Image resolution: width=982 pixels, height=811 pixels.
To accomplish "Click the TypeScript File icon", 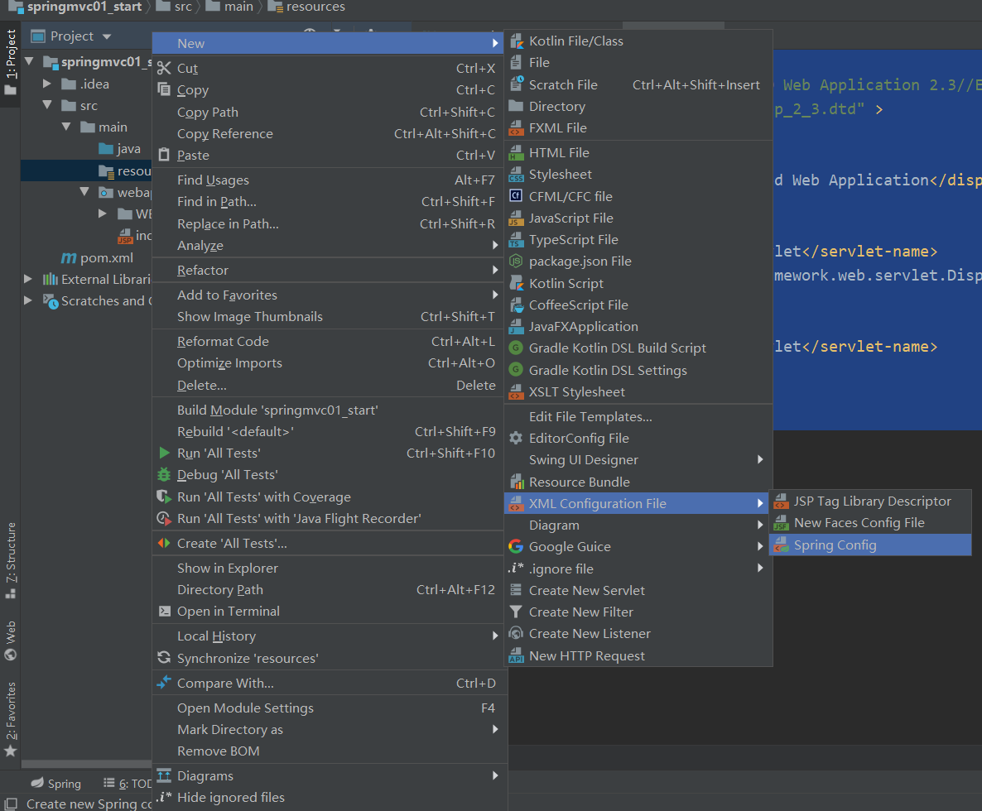I will coord(516,240).
